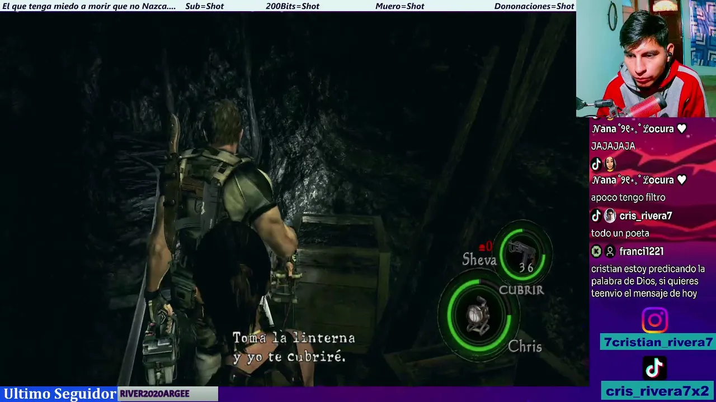Screen dimensions: 716x402
Task: Click the Chris player name label
Action: (x=525, y=347)
